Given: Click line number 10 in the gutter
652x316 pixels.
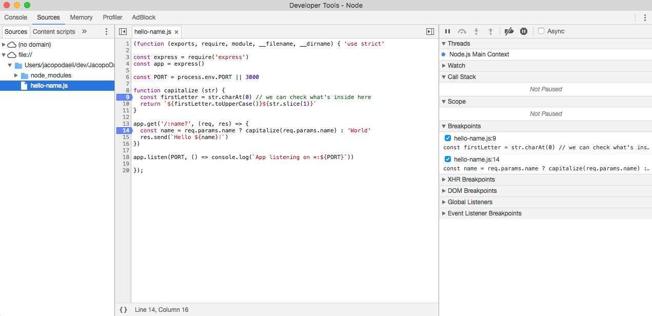Looking at the screenshot, I should coord(126,104).
